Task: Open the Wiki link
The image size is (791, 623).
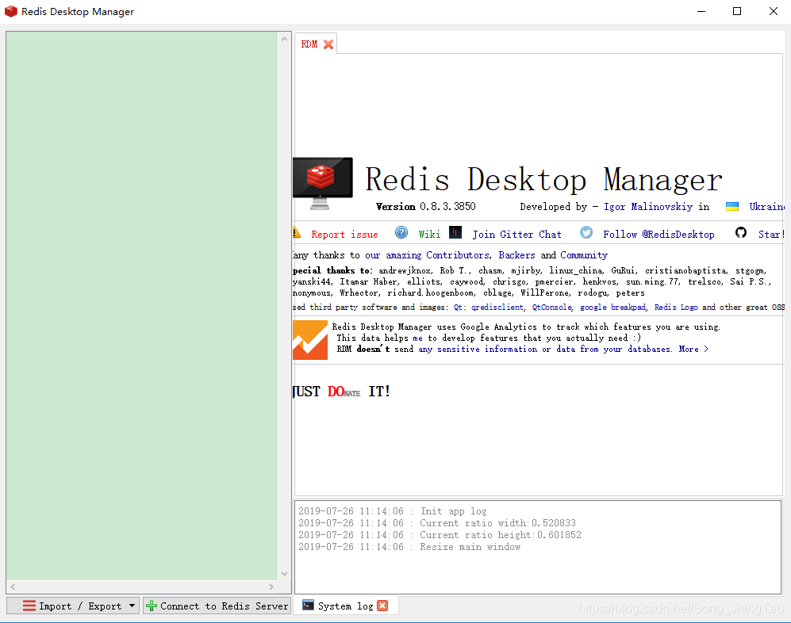Action: coord(429,234)
